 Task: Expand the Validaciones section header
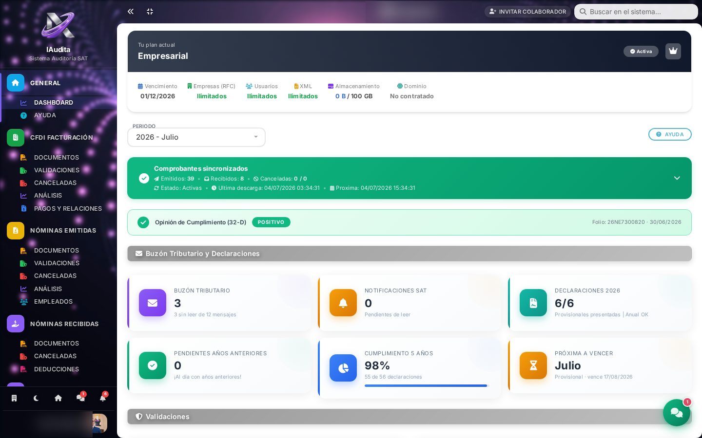click(x=409, y=417)
